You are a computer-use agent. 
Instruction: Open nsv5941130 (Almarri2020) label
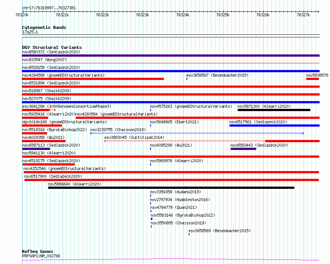49,153
